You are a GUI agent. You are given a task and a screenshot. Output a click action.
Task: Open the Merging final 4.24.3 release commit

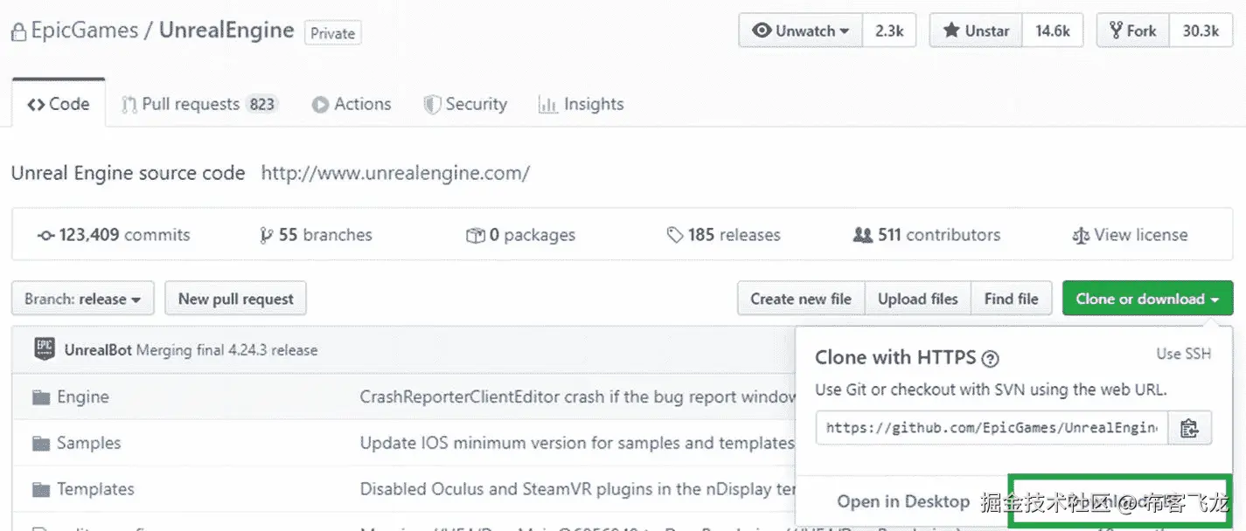tap(226, 350)
